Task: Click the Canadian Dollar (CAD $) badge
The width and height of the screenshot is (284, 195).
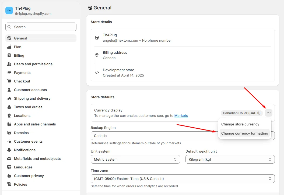Action: pyautogui.click(x=241, y=113)
